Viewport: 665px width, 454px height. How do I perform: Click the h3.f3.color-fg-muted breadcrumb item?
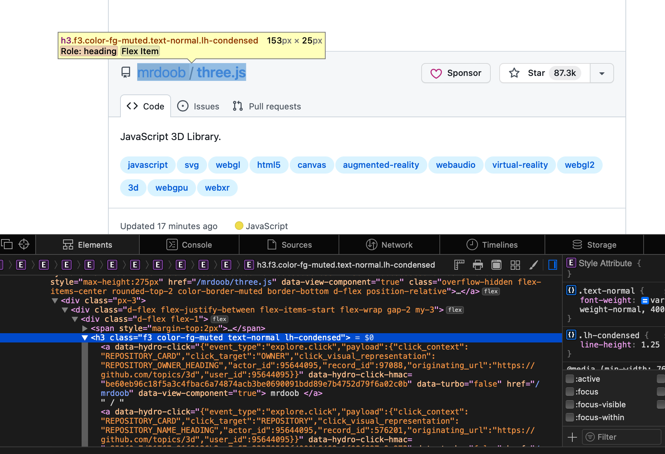tap(340, 265)
